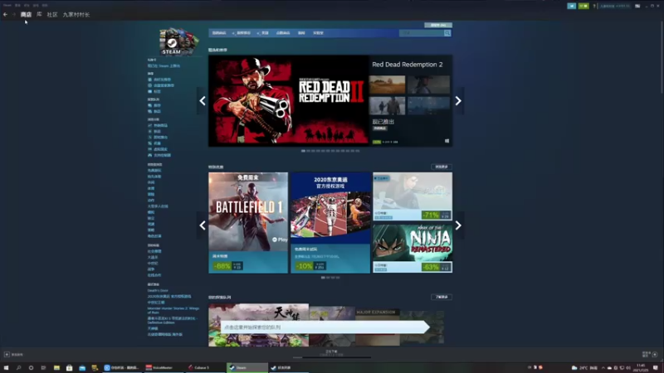Click the -63% discount on Mark of the Ninja
Screen dimensions: 664x373
pyautogui.click(x=431, y=267)
